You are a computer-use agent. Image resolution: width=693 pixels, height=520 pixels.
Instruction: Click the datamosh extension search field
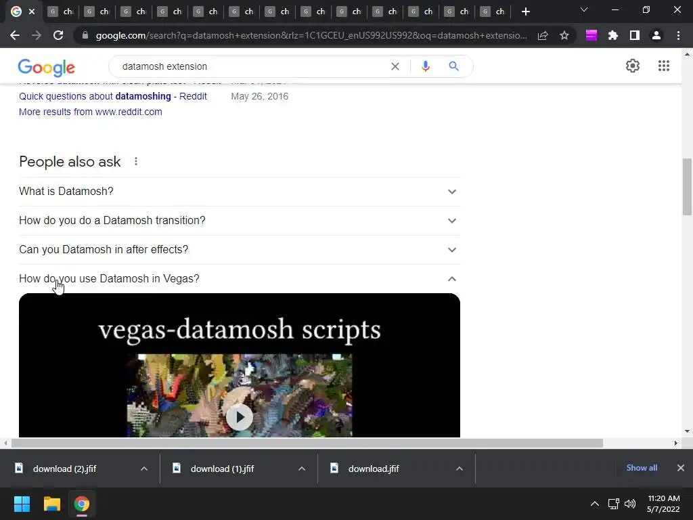pos(252,66)
